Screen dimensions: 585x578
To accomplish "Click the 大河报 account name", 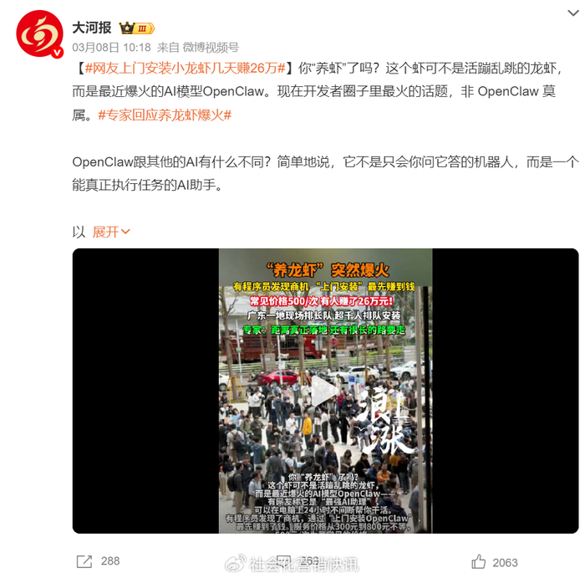I will [x=92, y=28].
